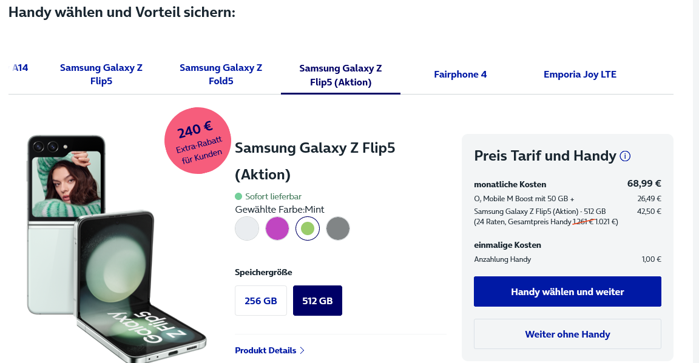The height and width of the screenshot is (363, 699).
Task: Select the gray color option
Action: [x=338, y=228]
